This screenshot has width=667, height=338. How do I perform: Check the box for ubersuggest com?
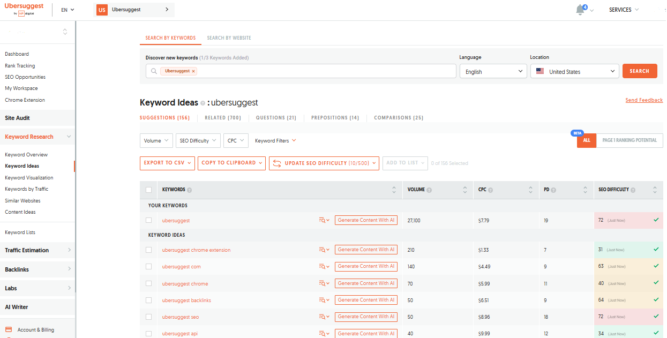coord(148,266)
